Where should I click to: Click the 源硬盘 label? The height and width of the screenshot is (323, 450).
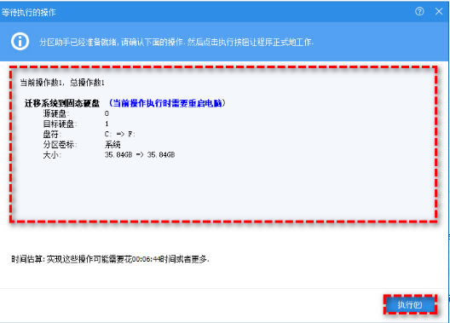click(x=55, y=113)
